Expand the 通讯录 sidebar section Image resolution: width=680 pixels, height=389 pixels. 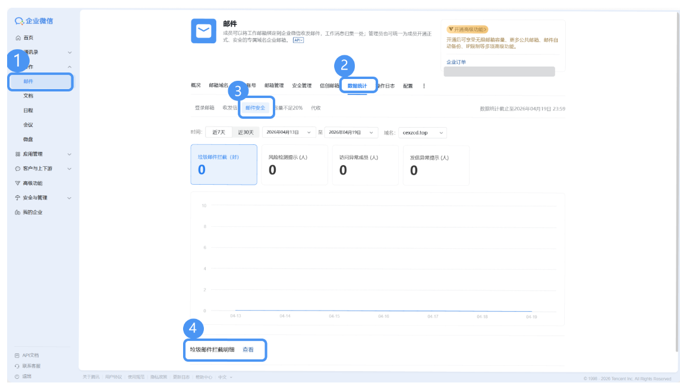(70, 52)
